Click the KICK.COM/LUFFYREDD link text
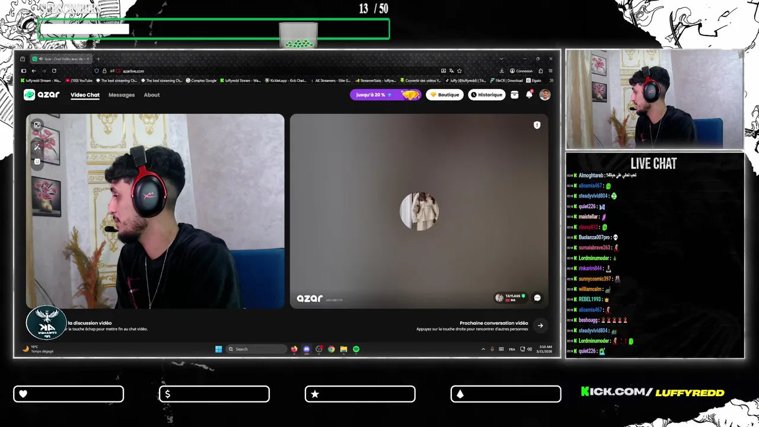Image resolution: width=759 pixels, height=427 pixels. 652,393
